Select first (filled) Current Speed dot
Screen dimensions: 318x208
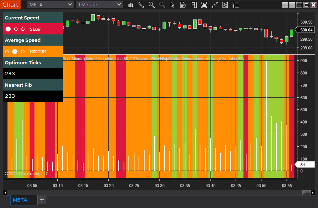(x=8, y=29)
